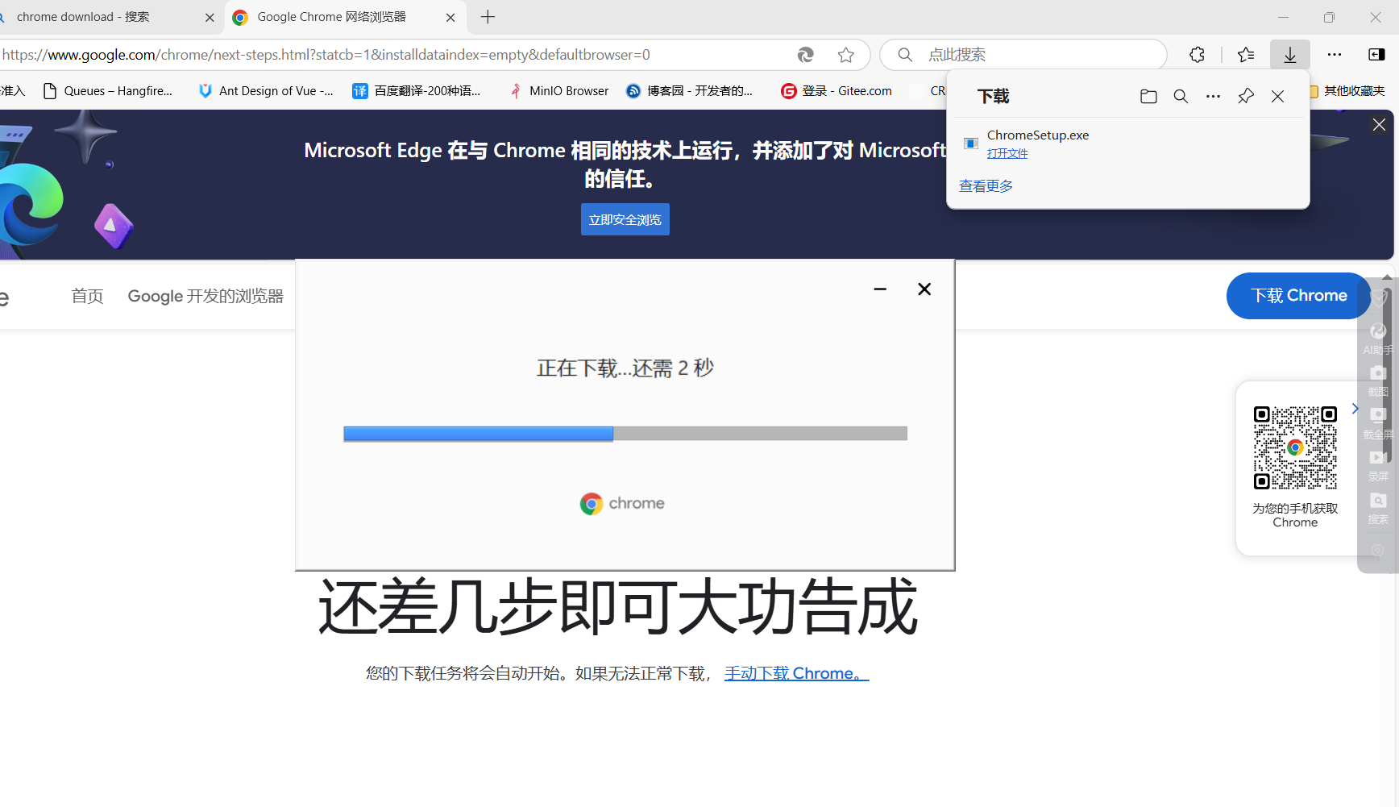Image resolution: width=1399 pixels, height=807 pixels.
Task: Open MinIO Browser bookmark
Action: point(559,91)
